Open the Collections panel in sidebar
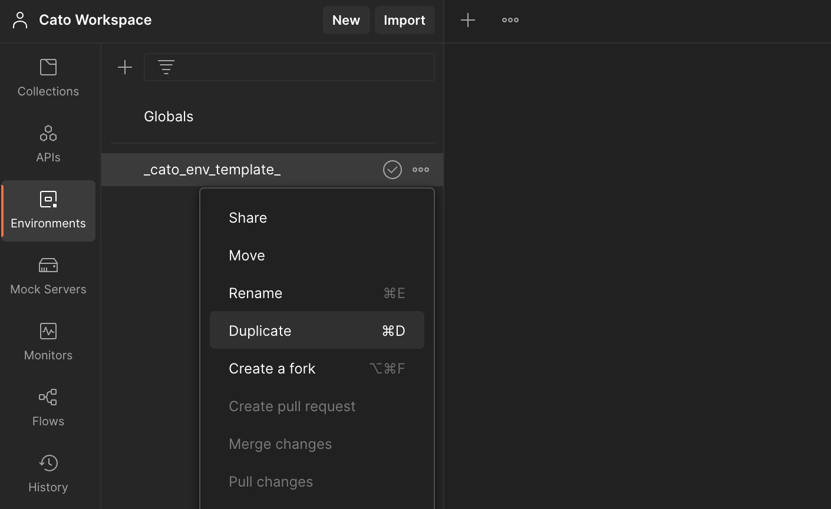Screen dimensions: 831x509 [48, 77]
